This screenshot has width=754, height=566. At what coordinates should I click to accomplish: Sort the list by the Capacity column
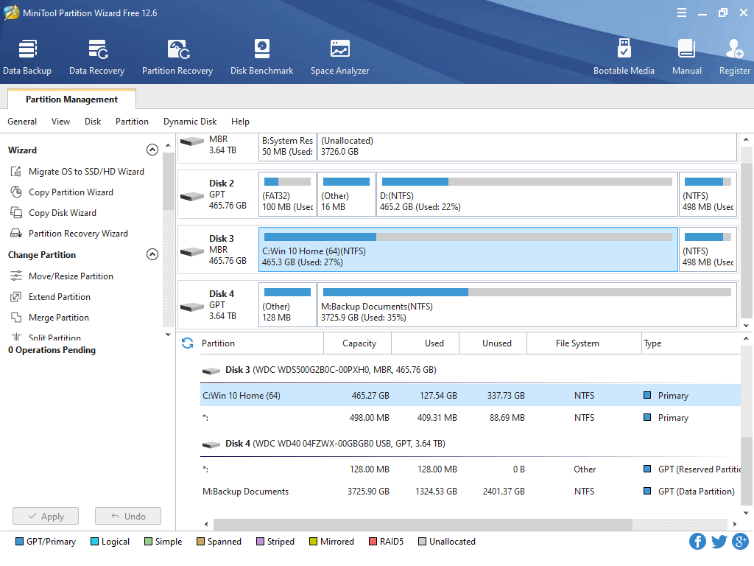pyautogui.click(x=359, y=343)
